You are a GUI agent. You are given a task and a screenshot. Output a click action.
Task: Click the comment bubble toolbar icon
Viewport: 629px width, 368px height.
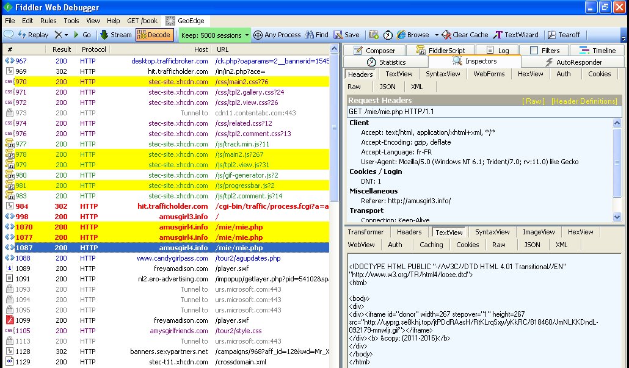[x=9, y=35]
